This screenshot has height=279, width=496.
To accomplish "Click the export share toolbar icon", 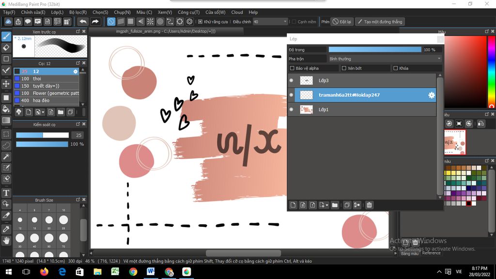I will coord(18,21).
